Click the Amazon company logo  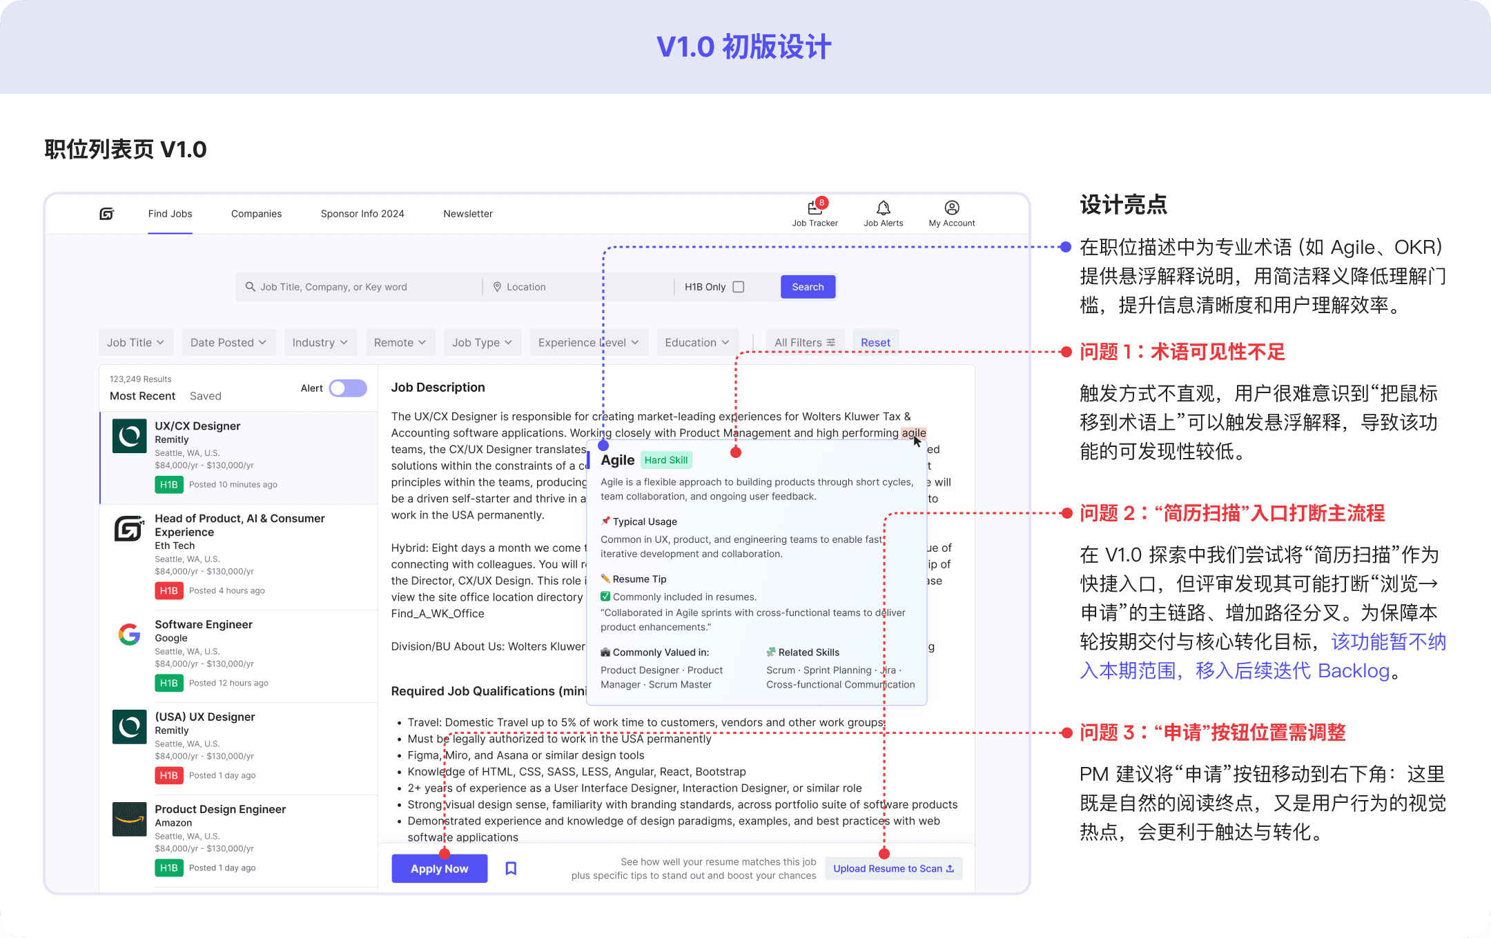pos(129,819)
